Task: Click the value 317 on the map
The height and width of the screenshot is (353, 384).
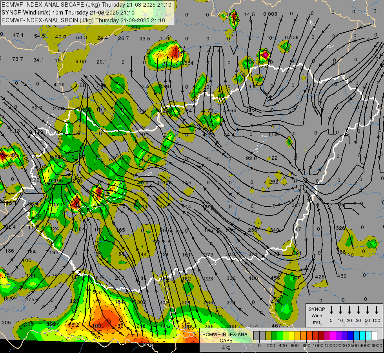Action: point(296,205)
